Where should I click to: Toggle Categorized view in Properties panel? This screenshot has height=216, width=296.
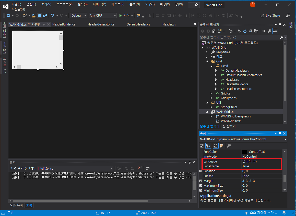coord(202,145)
